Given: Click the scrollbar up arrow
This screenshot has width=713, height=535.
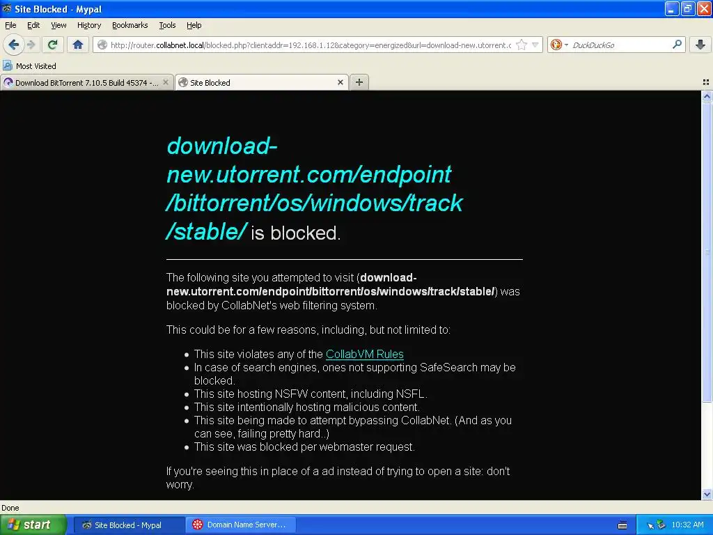Looking at the screenshot, I should click(707, 96).
